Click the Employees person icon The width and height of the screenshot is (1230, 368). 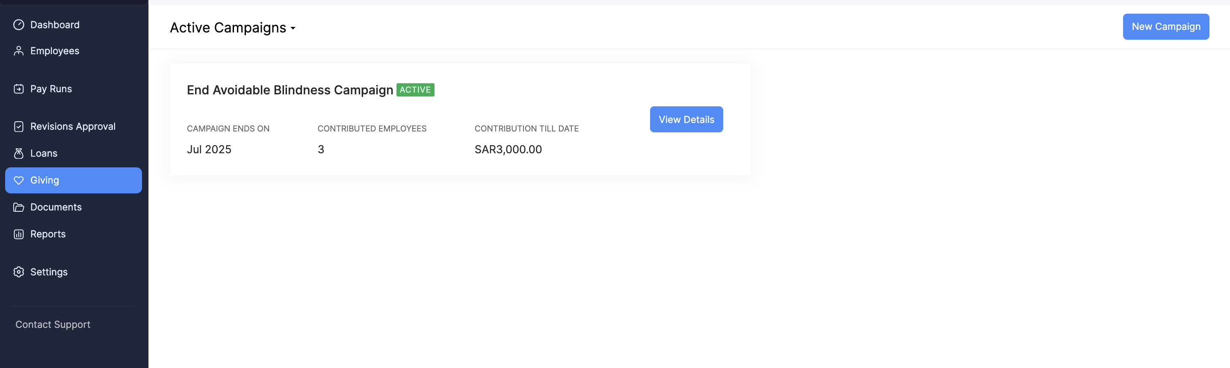pos(19,51)
